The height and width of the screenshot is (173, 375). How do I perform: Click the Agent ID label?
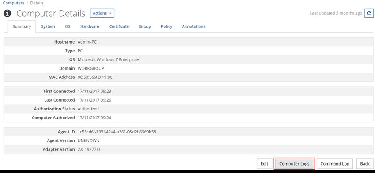(66, 132)
